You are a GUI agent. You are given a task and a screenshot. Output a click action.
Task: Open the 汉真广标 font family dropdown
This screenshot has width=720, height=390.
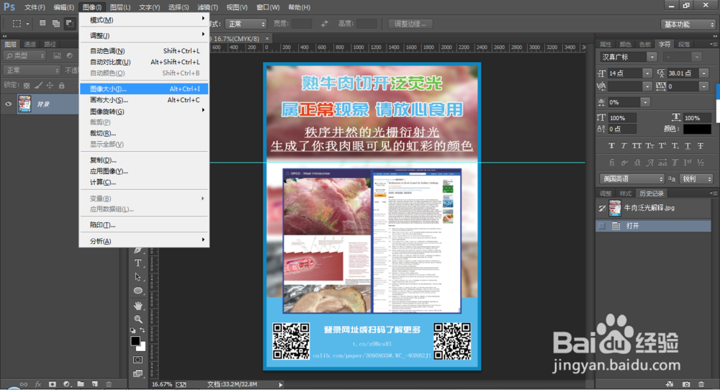pyautogui.click(x=652, y=57)
